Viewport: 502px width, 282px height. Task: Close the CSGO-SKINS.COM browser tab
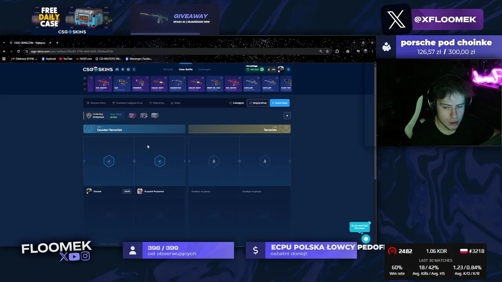point(50,43)
